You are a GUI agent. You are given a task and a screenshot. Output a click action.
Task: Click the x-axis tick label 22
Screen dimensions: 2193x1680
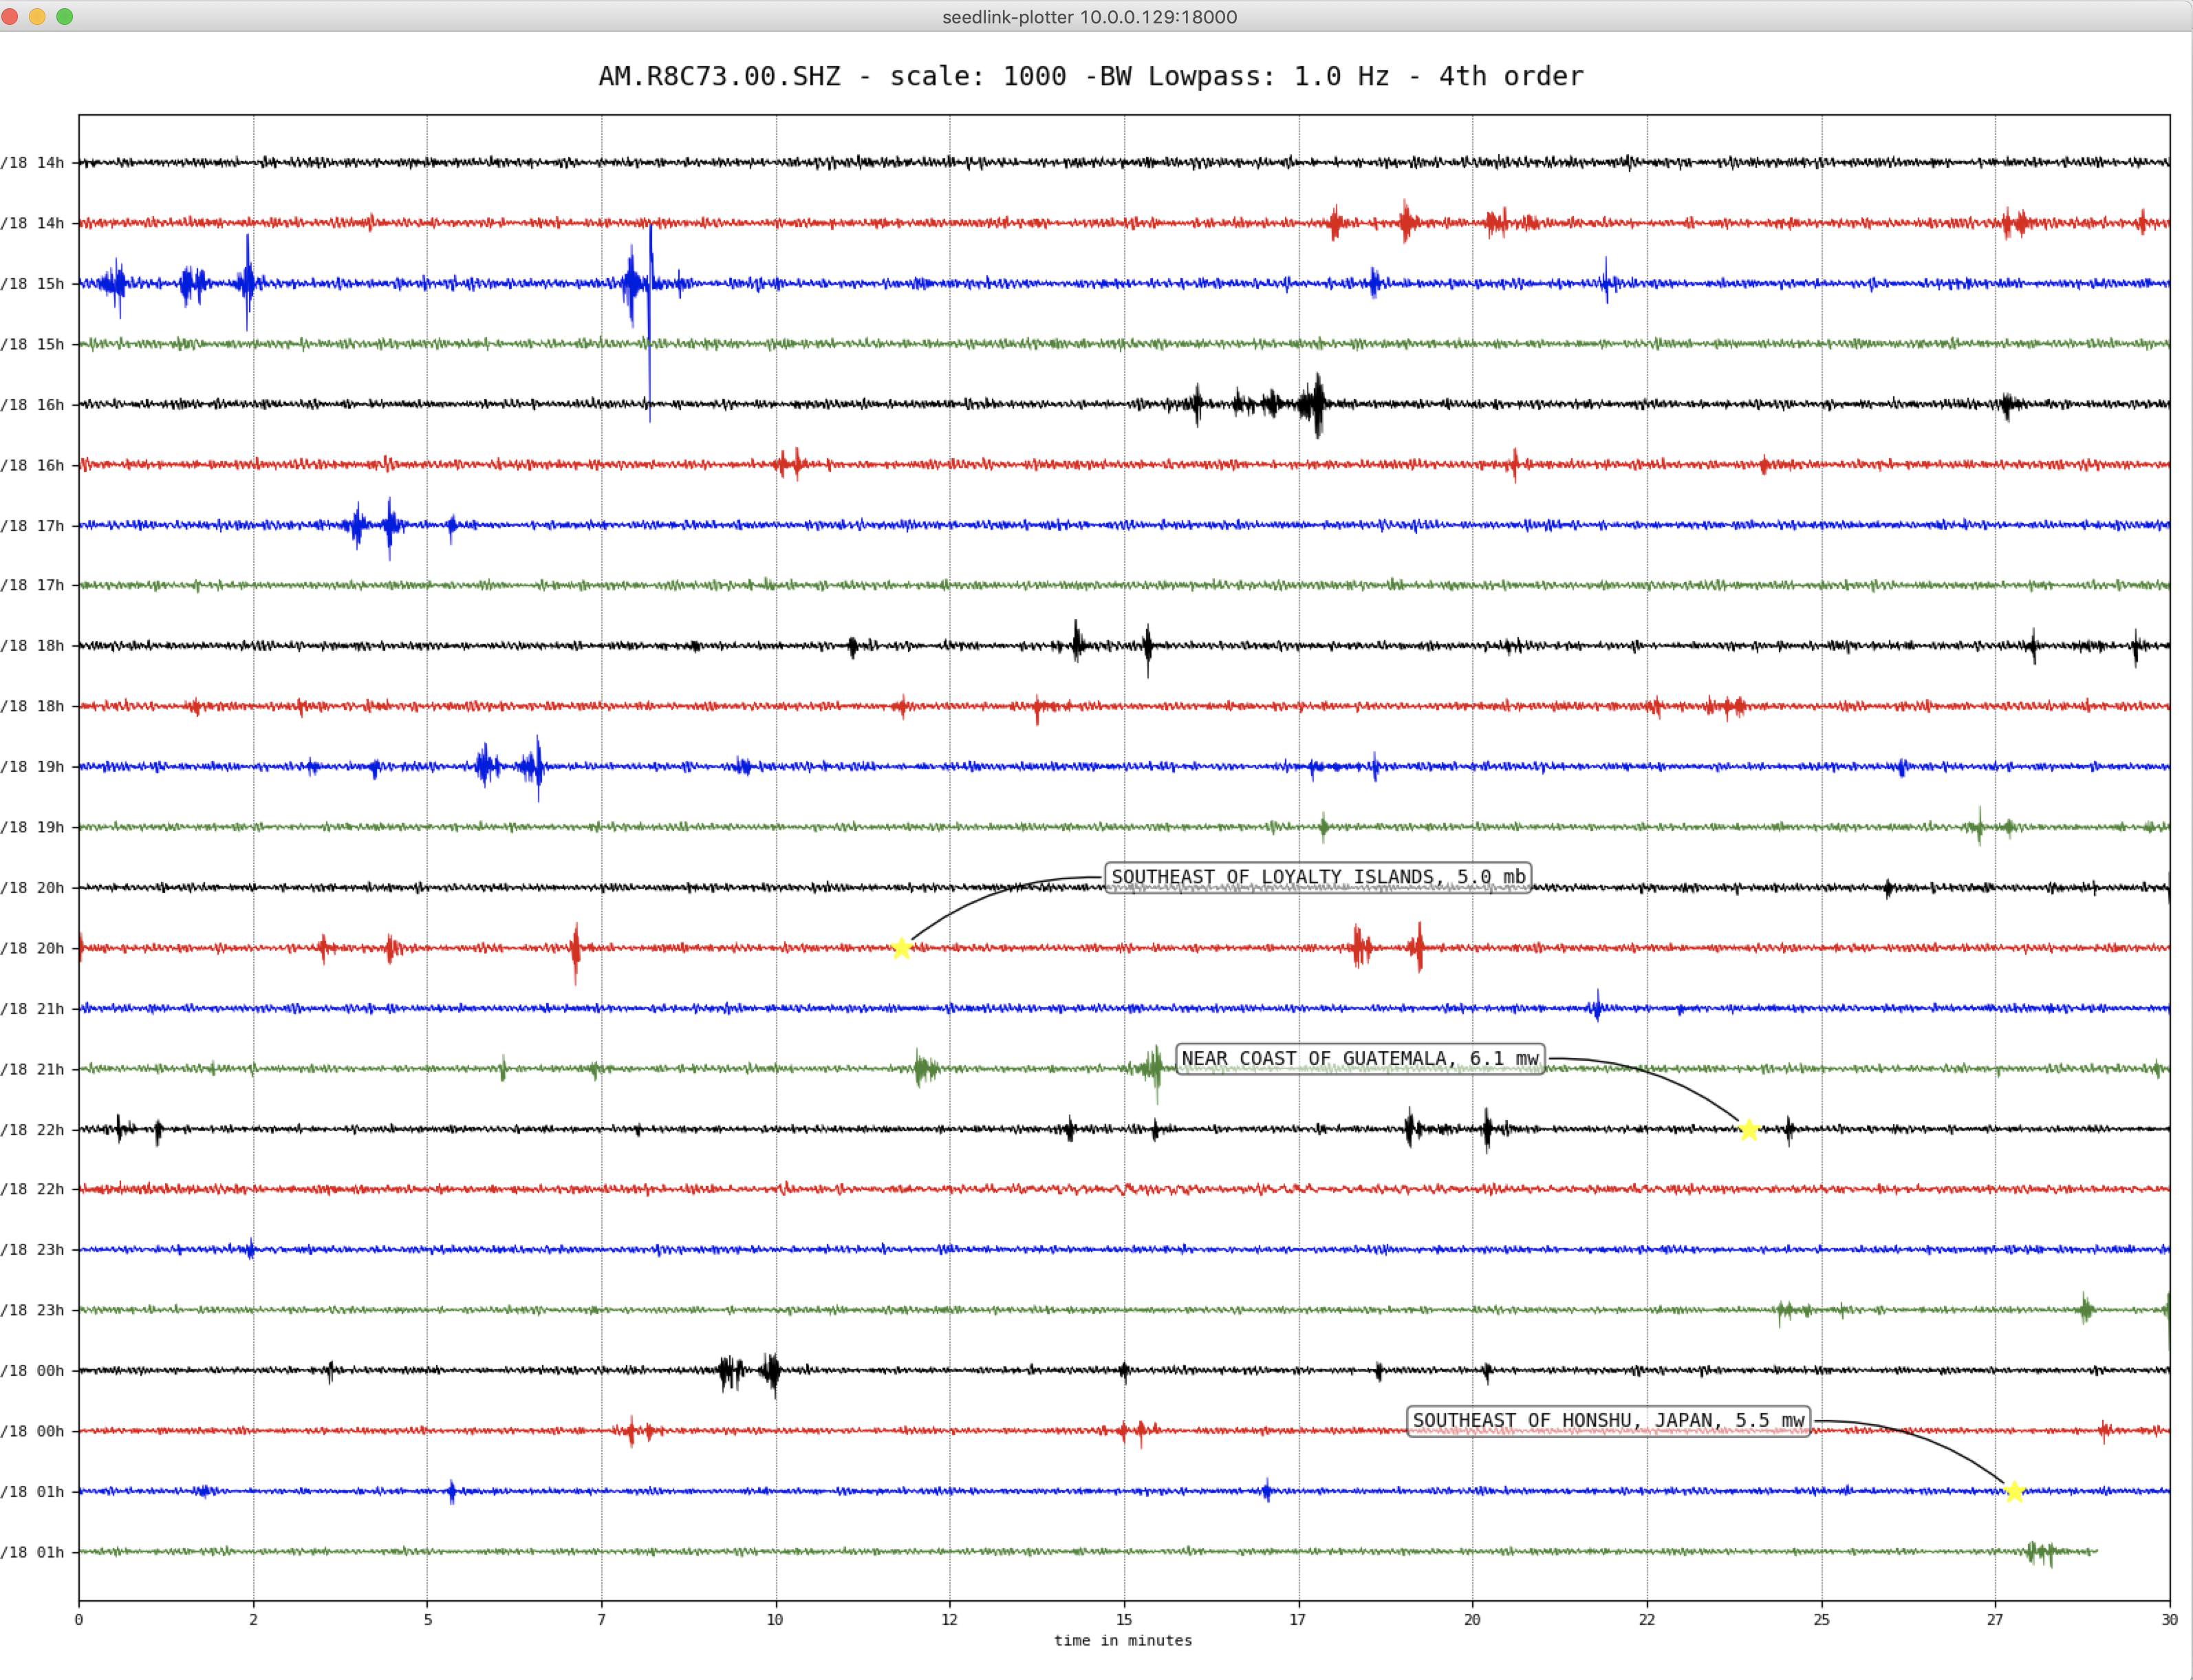1647,1619
